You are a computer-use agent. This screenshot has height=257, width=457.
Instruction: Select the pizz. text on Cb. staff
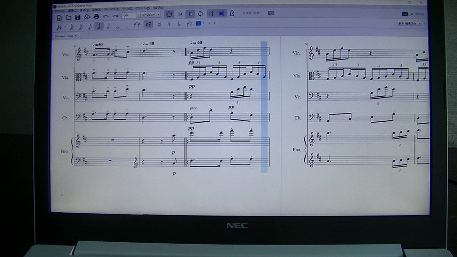pos(194,108)
